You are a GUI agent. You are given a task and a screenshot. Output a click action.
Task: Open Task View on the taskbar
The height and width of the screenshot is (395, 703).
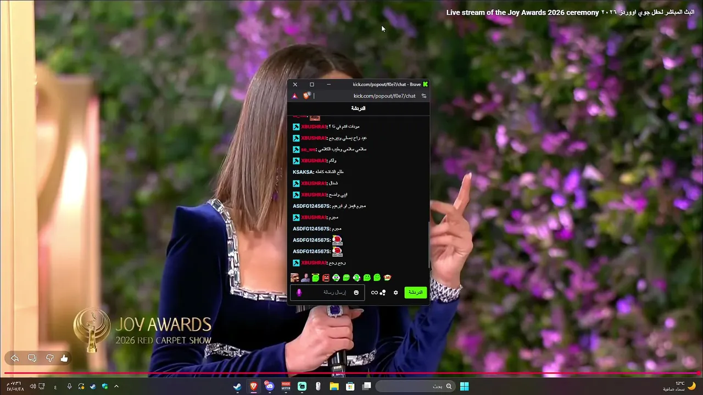coord(366,386)
